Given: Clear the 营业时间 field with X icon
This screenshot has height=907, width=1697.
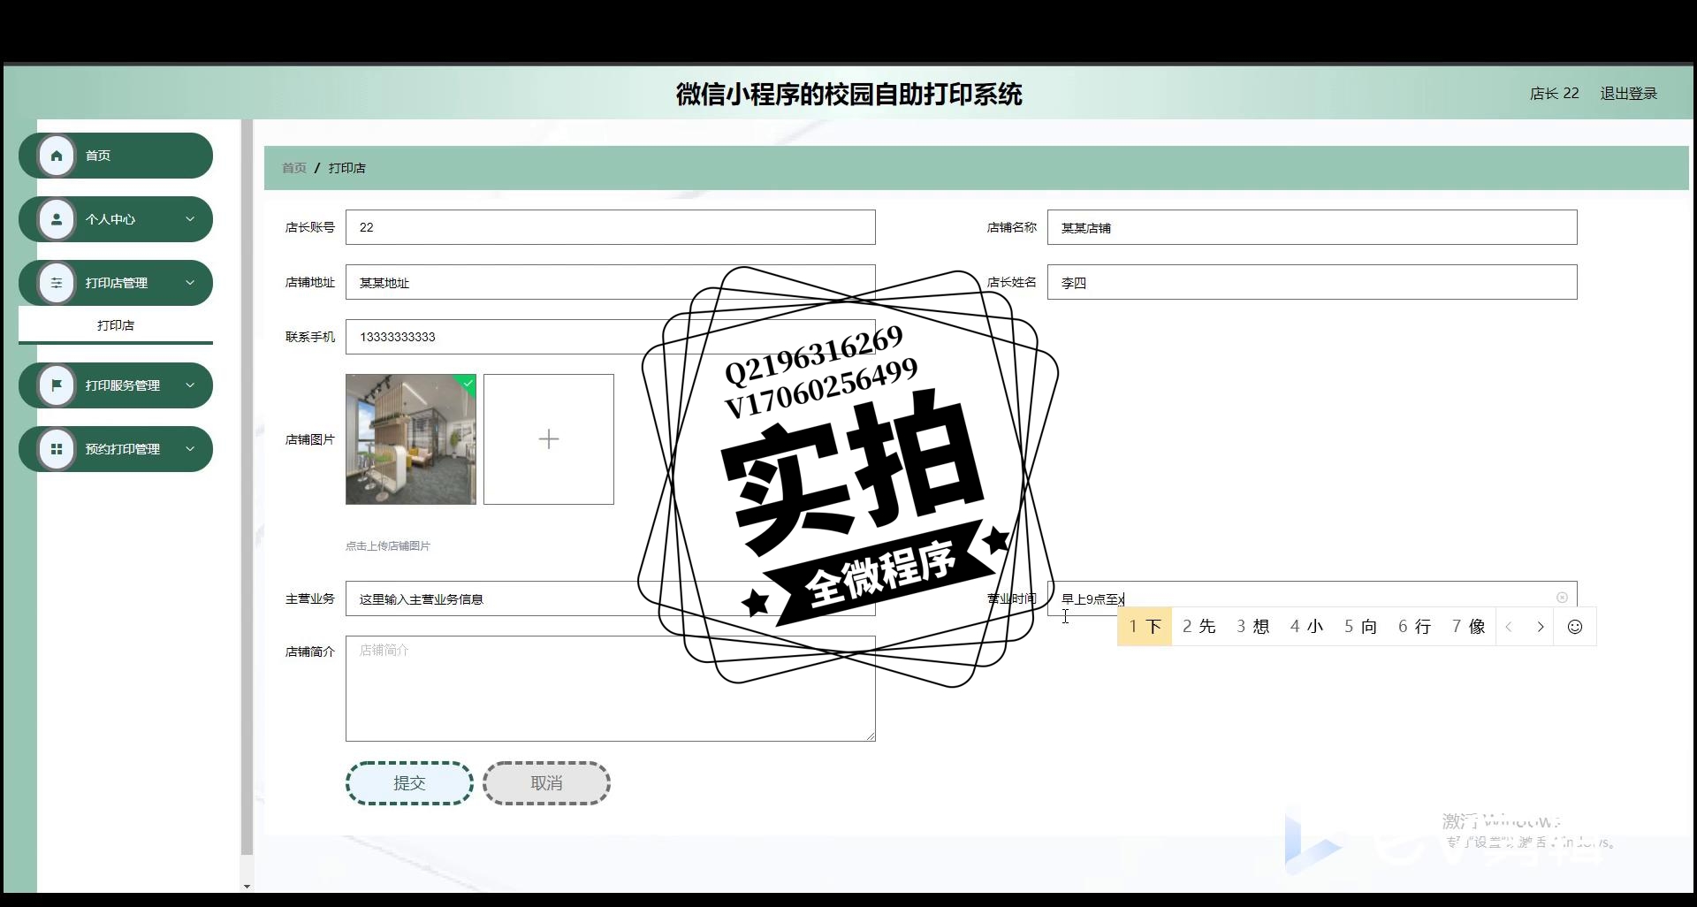Looking at the screenshot, I should coord(1562,598).
